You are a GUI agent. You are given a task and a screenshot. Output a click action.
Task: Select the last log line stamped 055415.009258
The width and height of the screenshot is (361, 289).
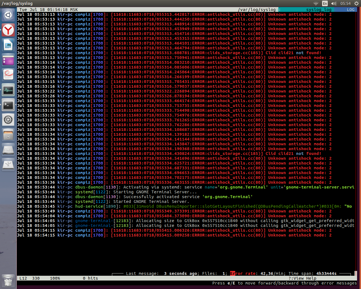pos(174,235)
